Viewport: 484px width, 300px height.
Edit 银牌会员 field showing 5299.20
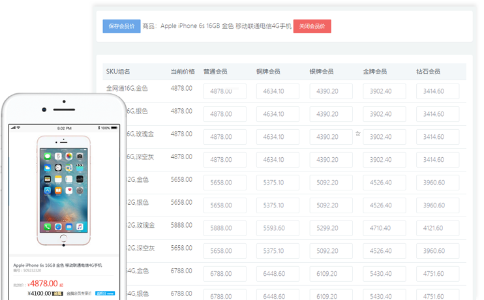coord(331,228)
